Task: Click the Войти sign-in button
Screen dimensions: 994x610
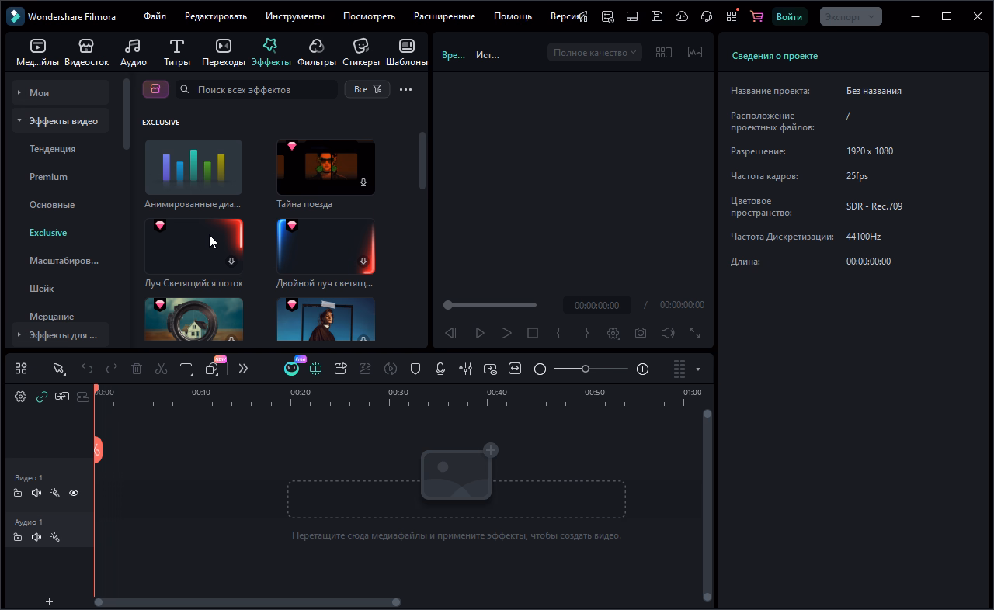Action: pyautogui.click(x=789, y=16)
